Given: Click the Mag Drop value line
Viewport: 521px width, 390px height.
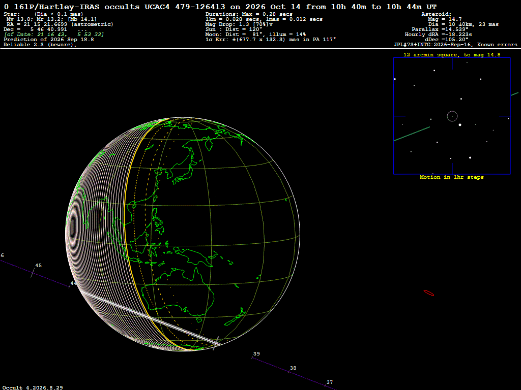Looking at the screenshot, I should coord(239,24).
